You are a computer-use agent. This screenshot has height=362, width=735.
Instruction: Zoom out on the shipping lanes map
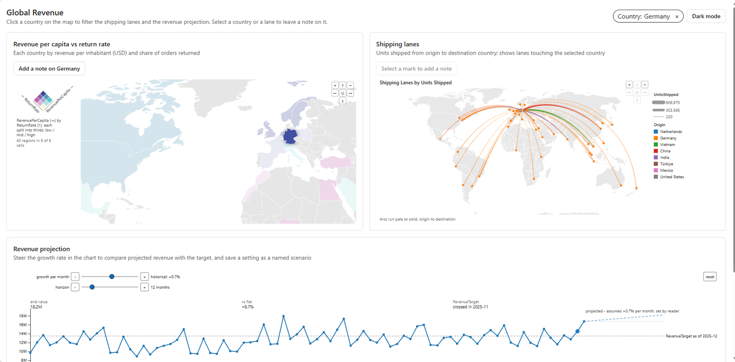tap(645, 84)
